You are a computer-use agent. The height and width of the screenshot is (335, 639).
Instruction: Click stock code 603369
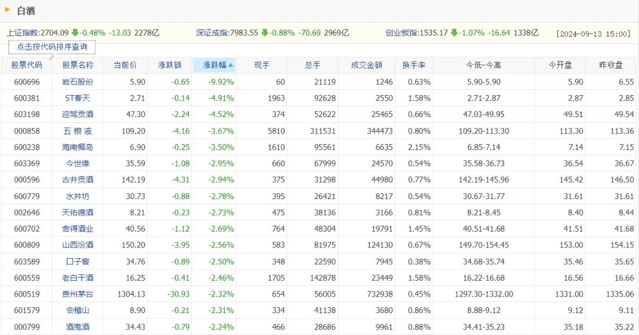27,164
